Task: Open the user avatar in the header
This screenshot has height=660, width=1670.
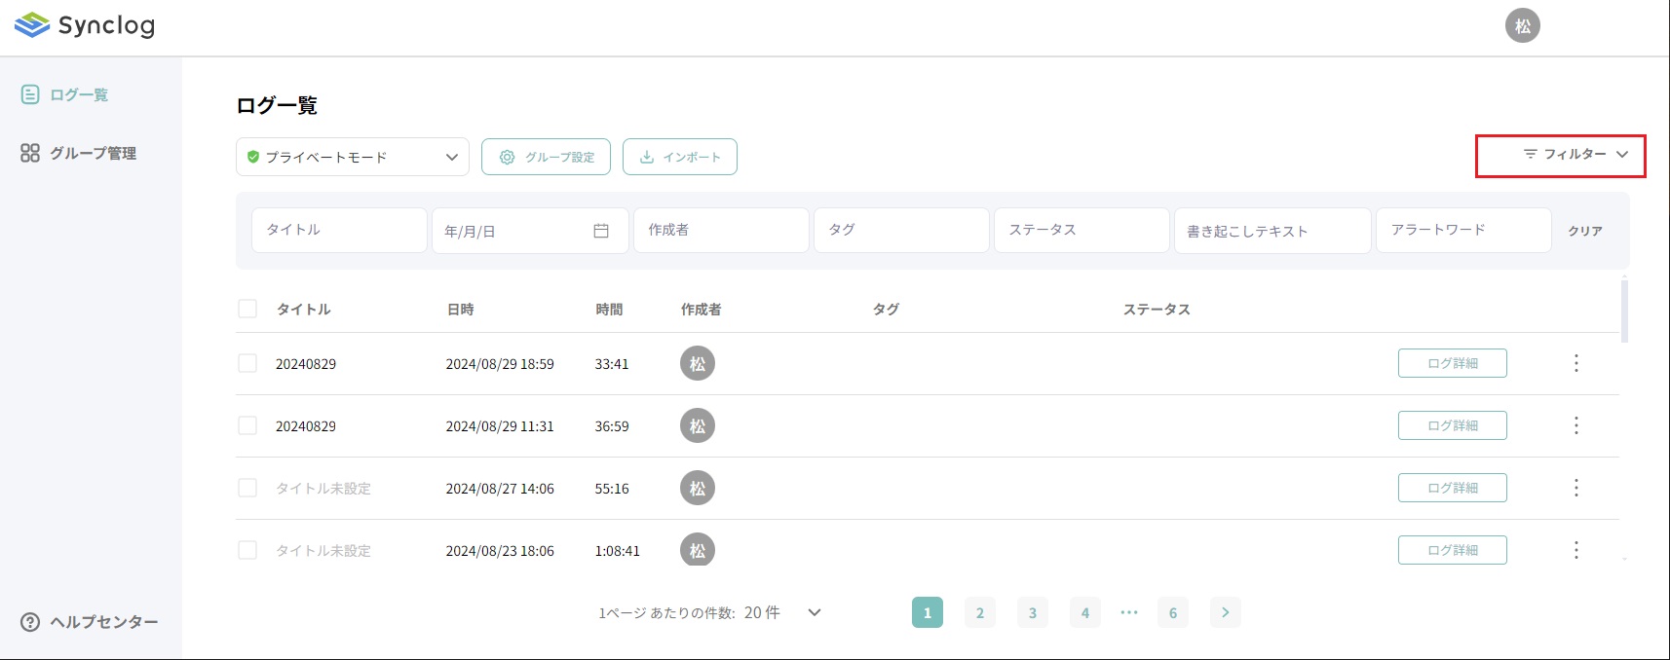Action: point(1522,26)
